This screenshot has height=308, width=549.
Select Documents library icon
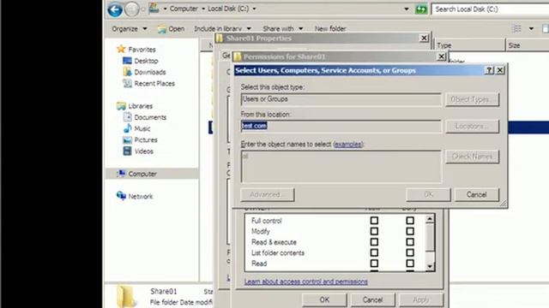(128, 117)
